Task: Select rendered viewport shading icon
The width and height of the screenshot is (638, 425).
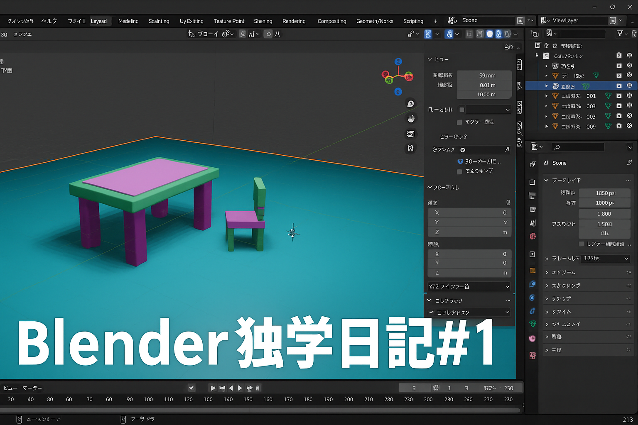Action: [508, 34]
